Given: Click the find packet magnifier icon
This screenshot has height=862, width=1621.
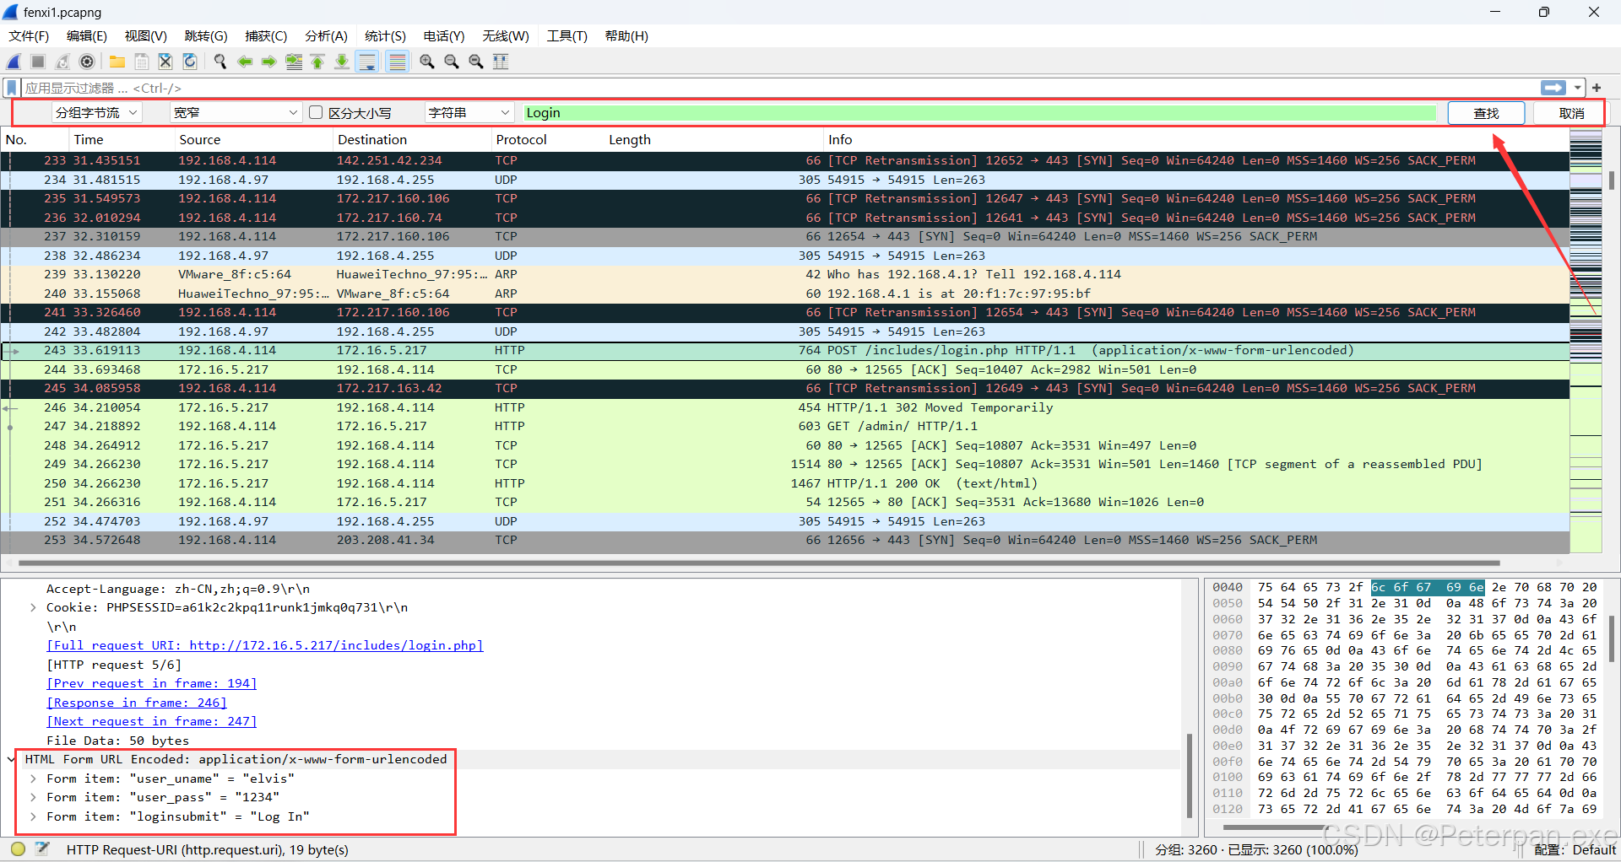Looking at the screenshot, I should click(220, 62).
